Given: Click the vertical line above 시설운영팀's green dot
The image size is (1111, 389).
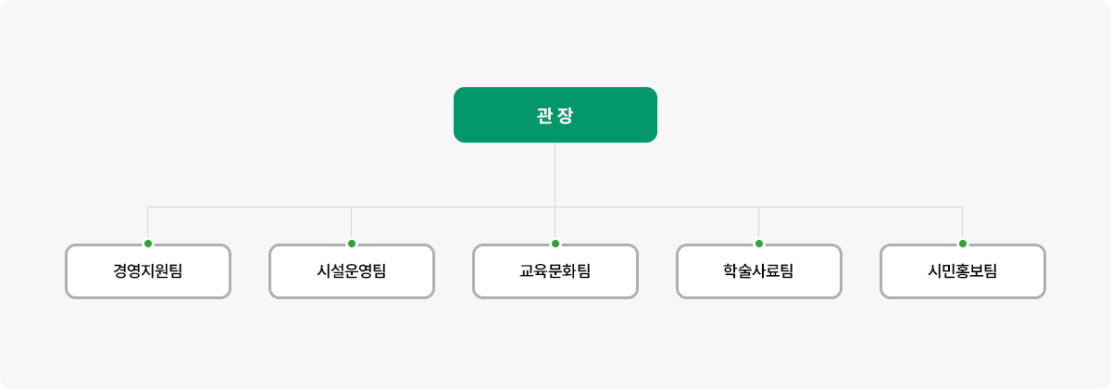Looking at the screenshot, I should [x=352, y=222].
